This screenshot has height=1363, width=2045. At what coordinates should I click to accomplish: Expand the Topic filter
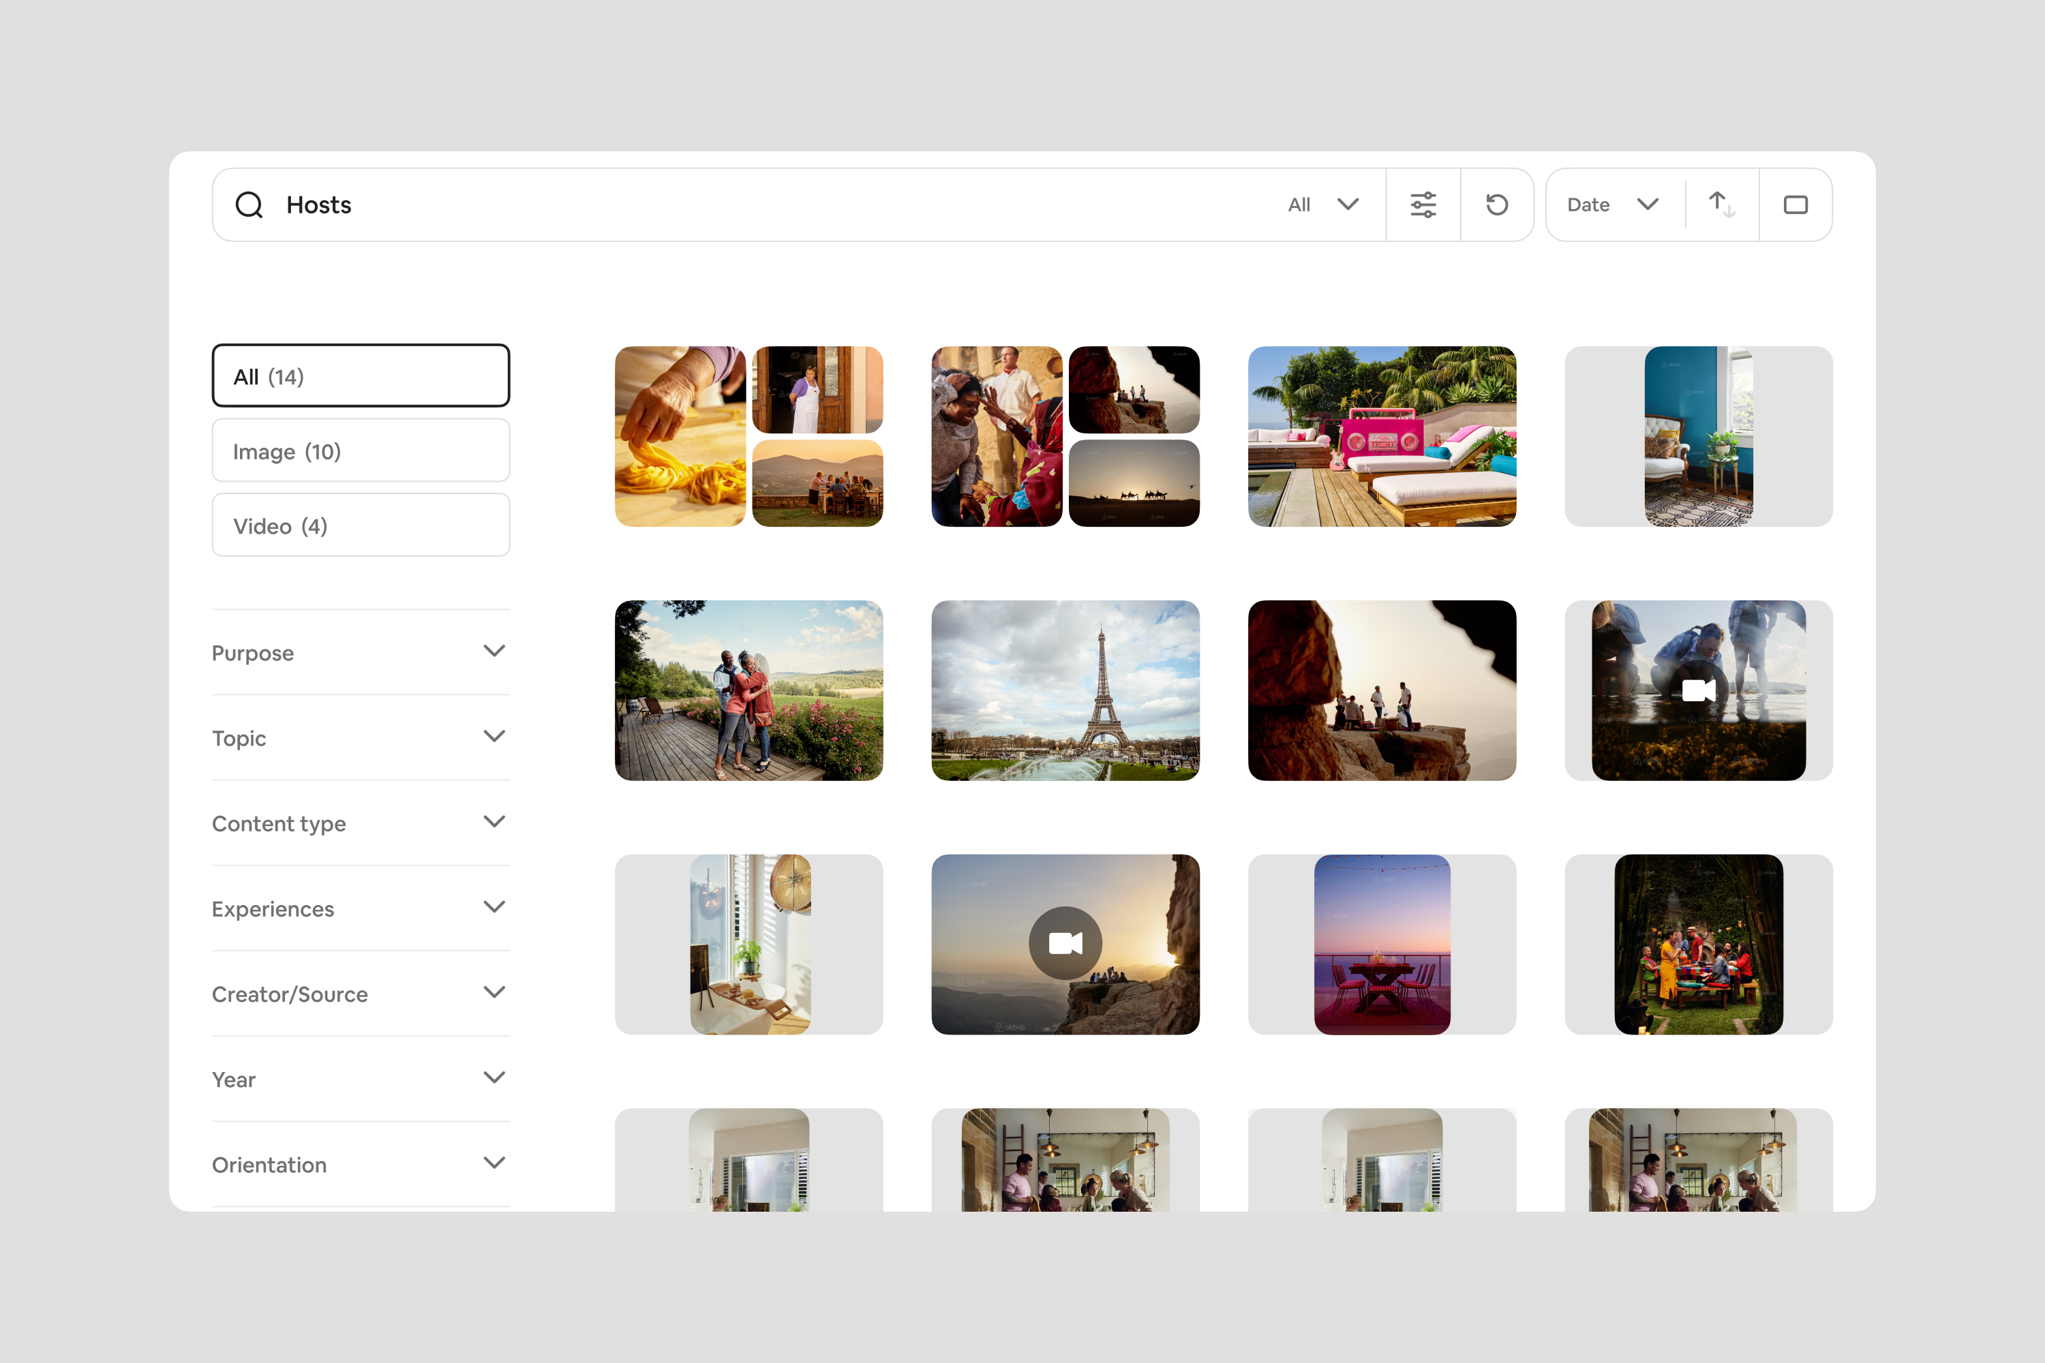360,737
